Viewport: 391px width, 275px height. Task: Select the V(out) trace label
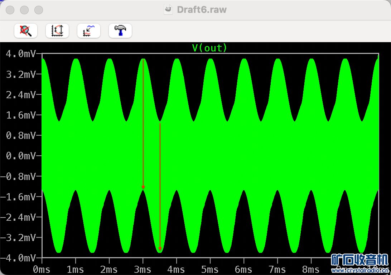point(209,48)
